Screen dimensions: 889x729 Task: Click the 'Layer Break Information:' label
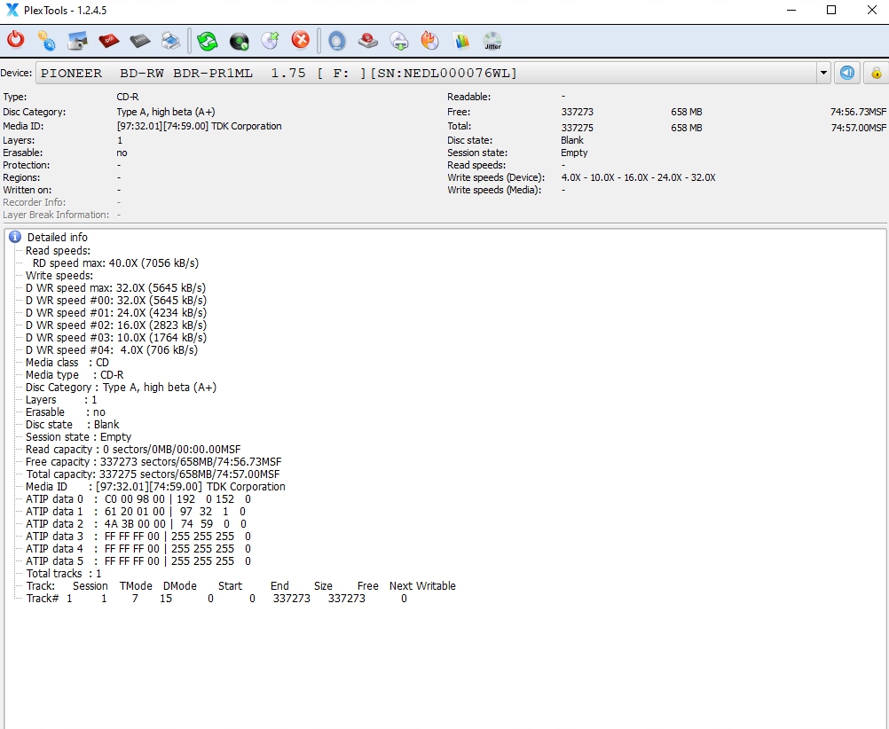point(56,216)
